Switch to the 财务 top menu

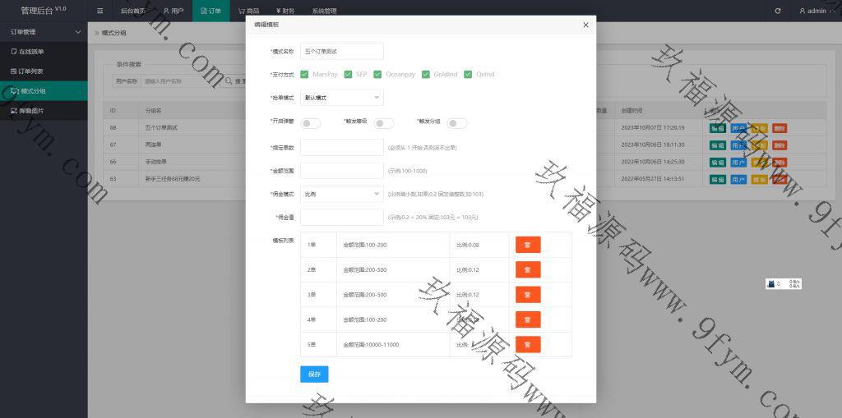[x=284, y=11]
